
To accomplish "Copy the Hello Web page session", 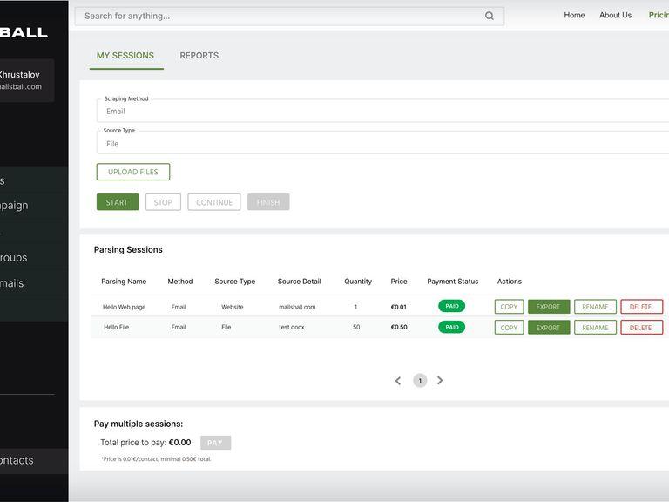I will (509, 307).
